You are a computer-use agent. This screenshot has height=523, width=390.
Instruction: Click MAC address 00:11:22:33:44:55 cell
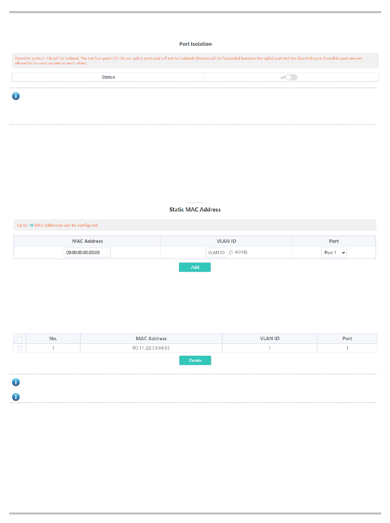coord(151,348)
